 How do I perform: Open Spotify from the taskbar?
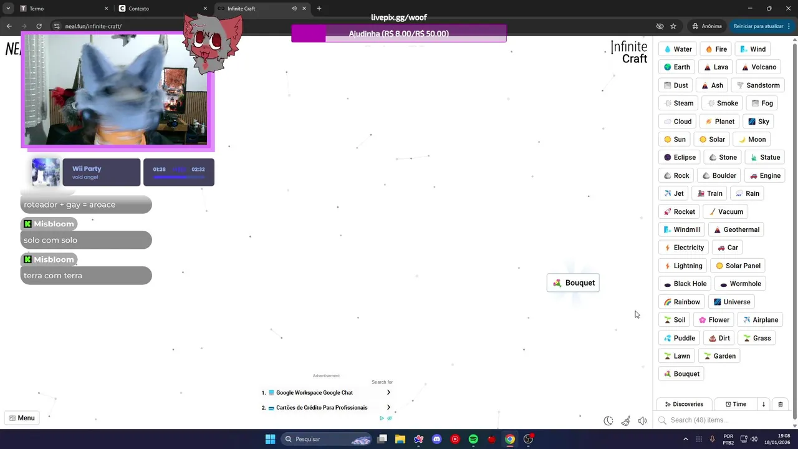tap(473, 439)
